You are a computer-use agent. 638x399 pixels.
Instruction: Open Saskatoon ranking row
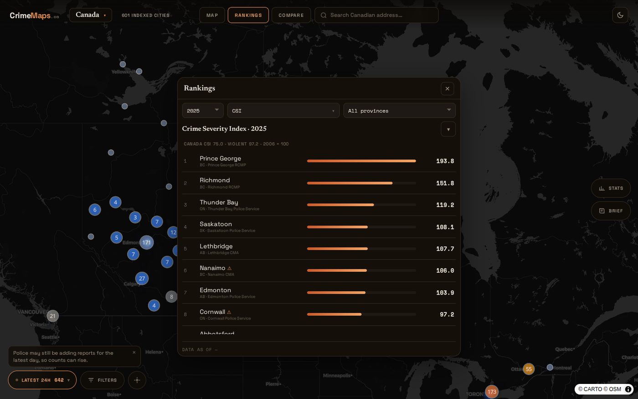[319, 227]
